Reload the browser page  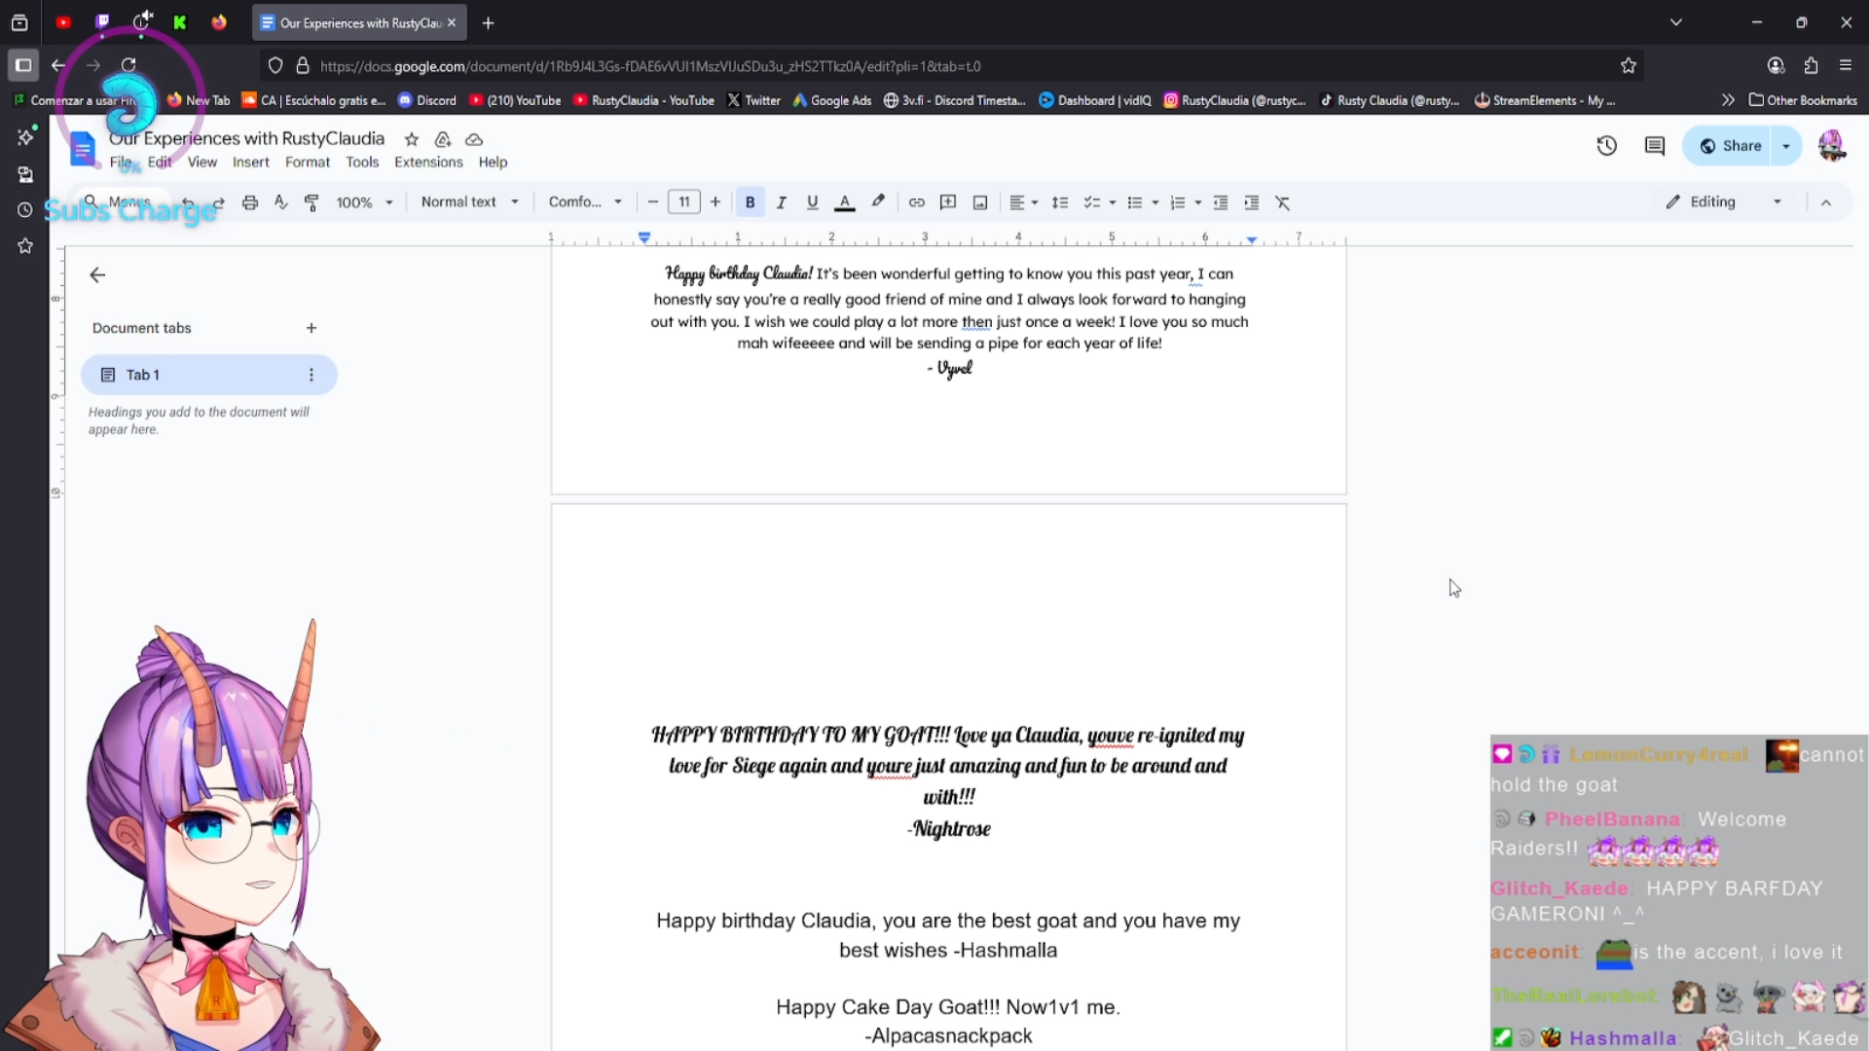[128, 65]
